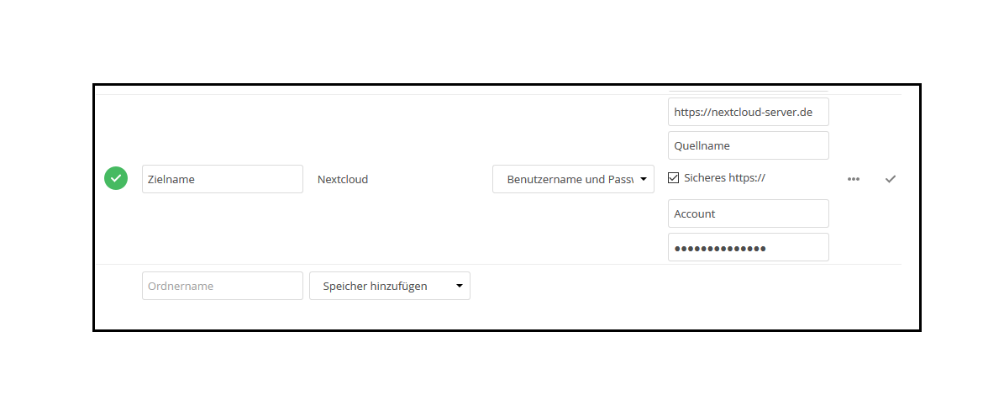Click the green circle status indicator
Viewport: 983px width, 395px height.
click(x=116, y=178)
